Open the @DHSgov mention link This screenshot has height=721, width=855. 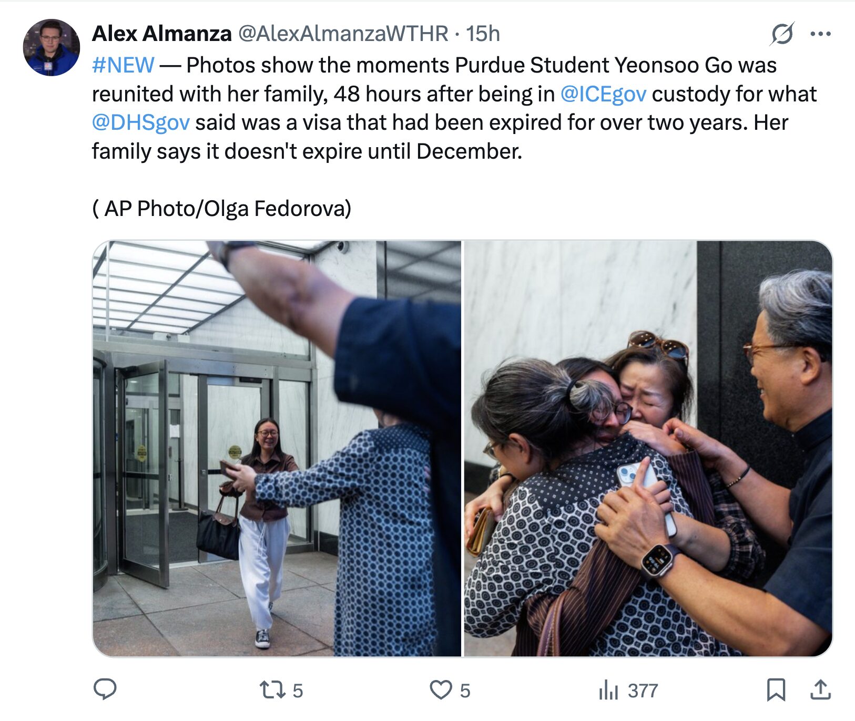tap(140, 122)
